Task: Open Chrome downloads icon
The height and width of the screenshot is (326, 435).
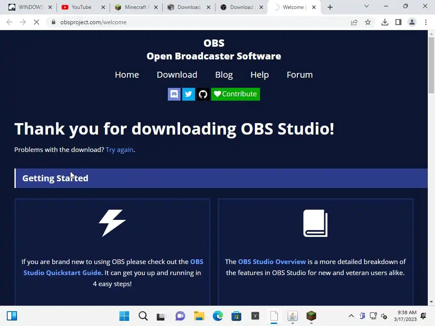Action: [x=385, y=22]
